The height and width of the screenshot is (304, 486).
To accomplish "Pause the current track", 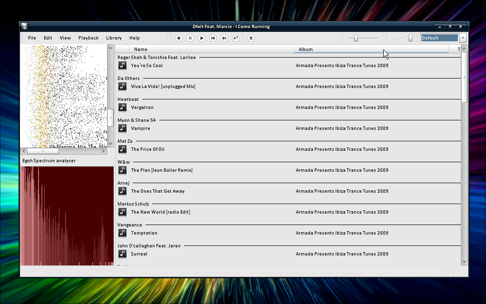I will (190, 38).
